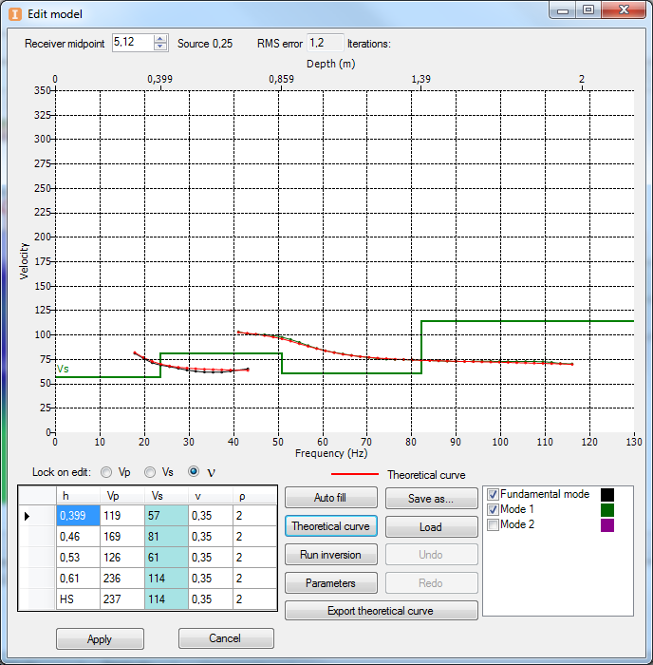
Task: Toggle the Fundamental mode checkbox
Action: click(x=493, y=494)
